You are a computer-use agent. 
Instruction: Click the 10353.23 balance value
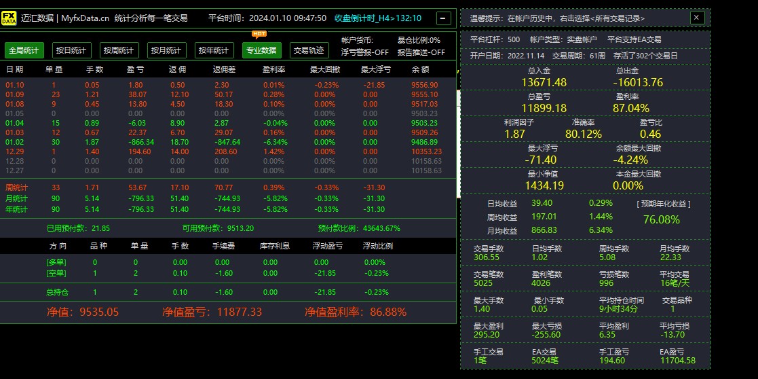click(426, 151)
